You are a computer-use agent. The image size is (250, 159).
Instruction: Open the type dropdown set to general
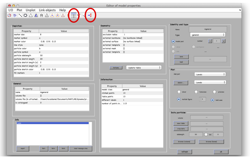pyautogui.click(x=208, y=35)
